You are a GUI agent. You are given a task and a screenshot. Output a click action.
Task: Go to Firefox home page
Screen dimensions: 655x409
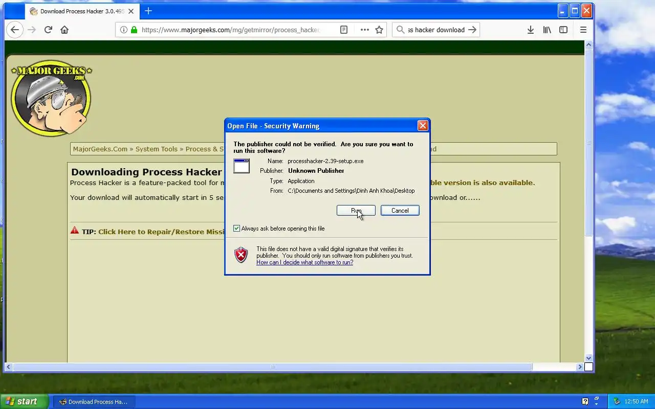64,30
